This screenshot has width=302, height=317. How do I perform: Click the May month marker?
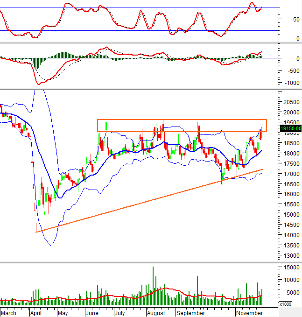[x=63, y=312]
